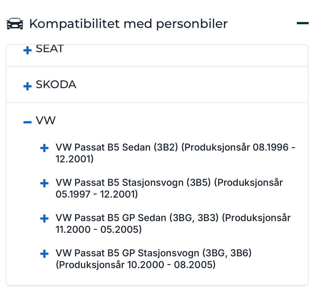Expand the SKODA brand list

pyautogui.click(x=27, y=86)
